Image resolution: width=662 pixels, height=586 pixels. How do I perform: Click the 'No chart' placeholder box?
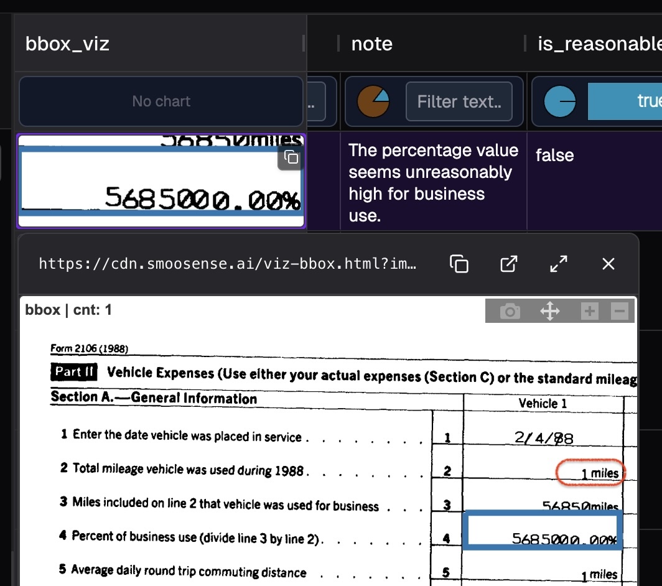tap(161, 101)
